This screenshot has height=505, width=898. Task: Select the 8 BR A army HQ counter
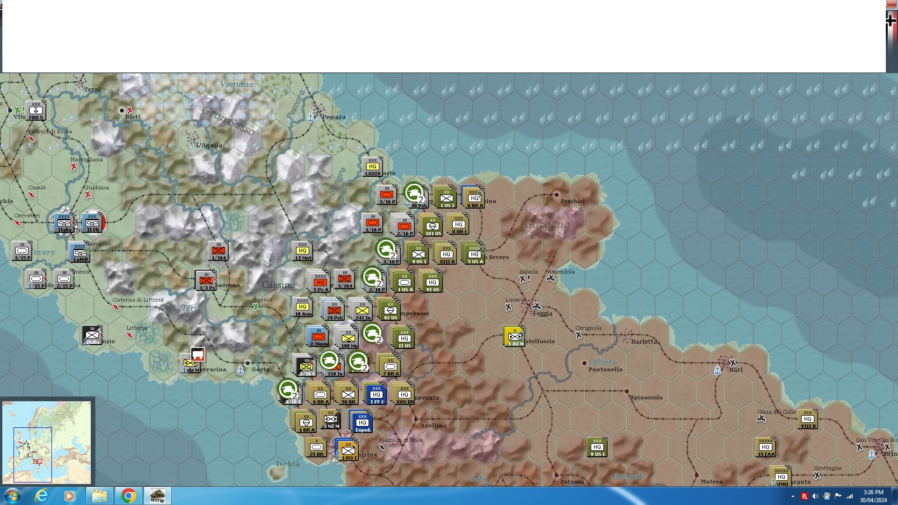tap(474, 197)
